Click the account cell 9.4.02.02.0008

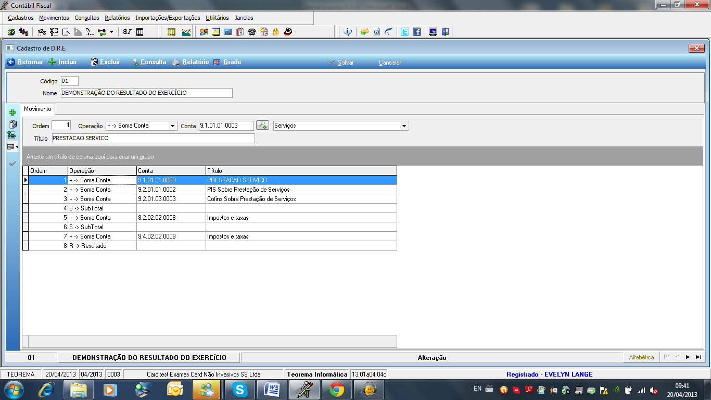[171, 236]
